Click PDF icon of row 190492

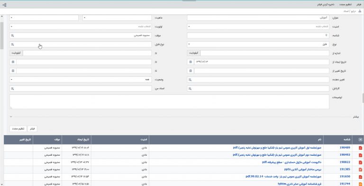(x=360, y=155)
